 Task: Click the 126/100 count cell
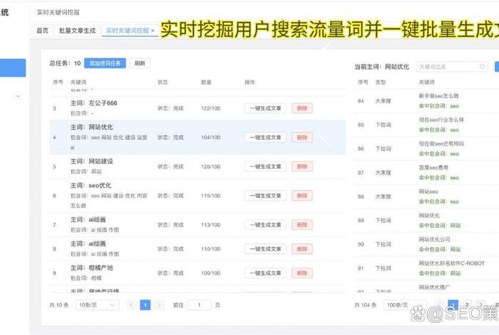click(x=211, y=166)
